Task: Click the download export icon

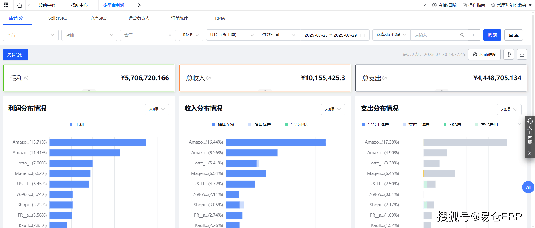Action: pos(522,55)
